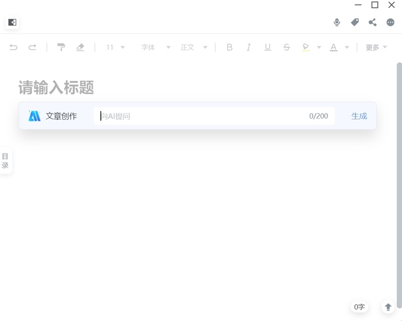Open the 字体 font family dropdown
This screenshot has height=321, width=402.
pyautogui.click(x=156, y=47)
